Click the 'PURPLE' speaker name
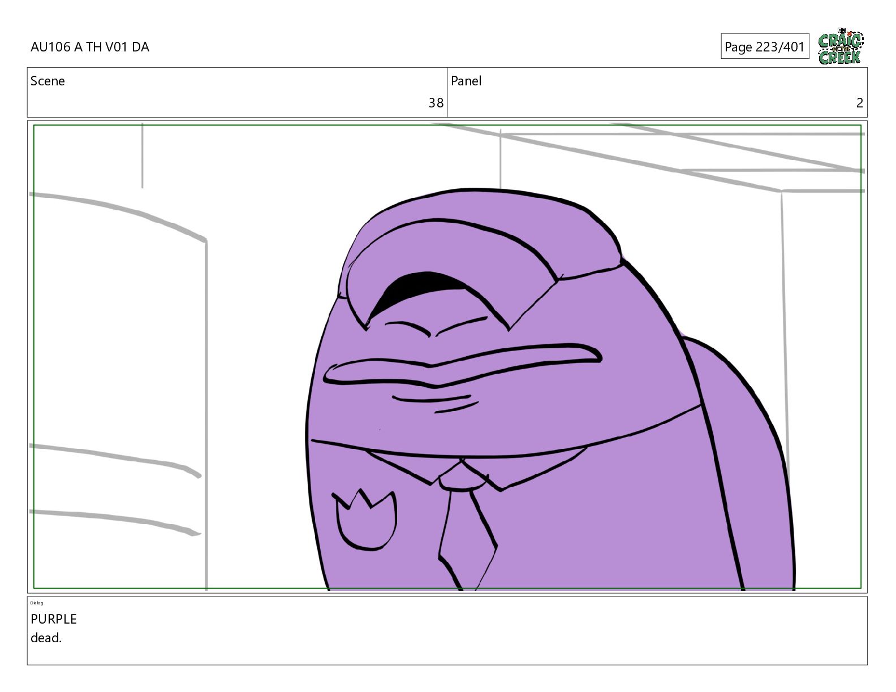896x692 pixels. point(54,619)
